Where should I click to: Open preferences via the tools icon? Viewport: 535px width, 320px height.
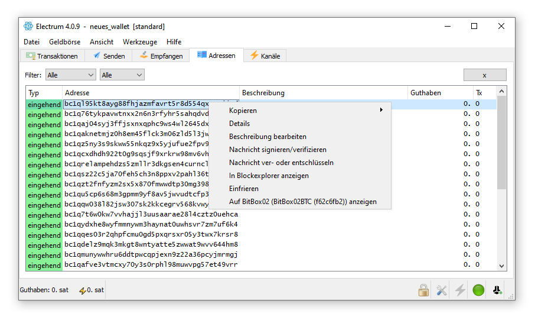coord(442,290)
